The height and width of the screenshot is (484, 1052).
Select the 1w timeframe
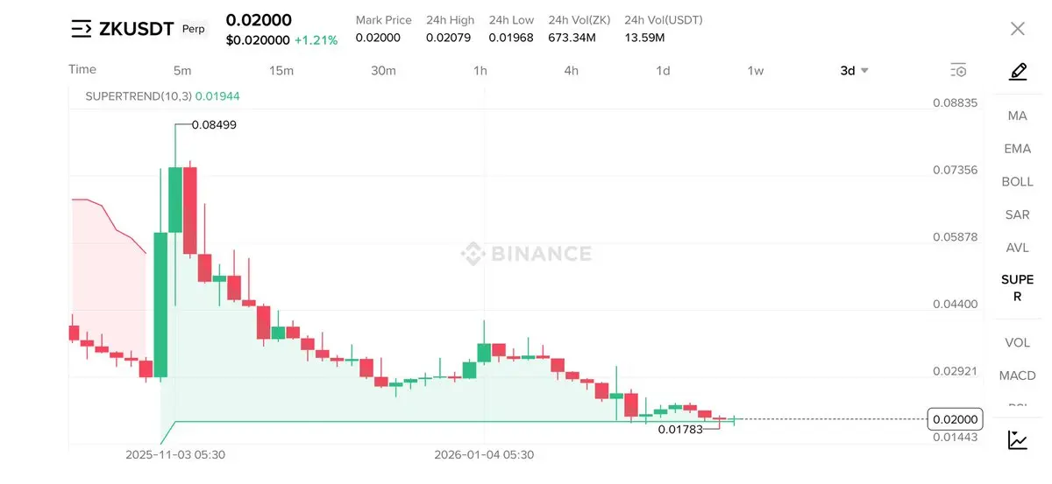[x=756, y=71]
